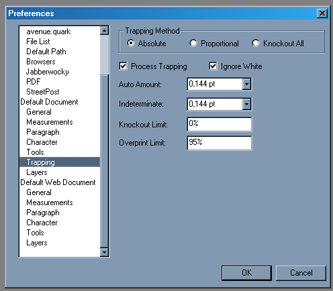Select General under Default Web Document
The height and width of the screenshot is (291, 333).
click(x=60, y=192)
